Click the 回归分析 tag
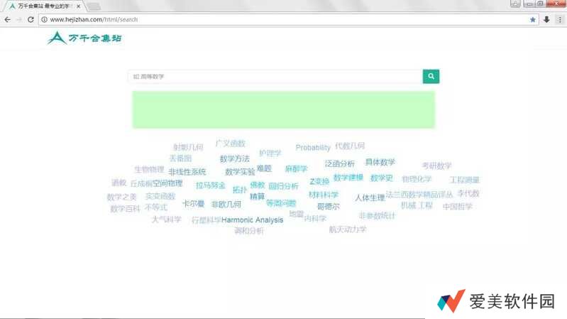The width and height of the screenshot is (567, 319). [283, 186]
